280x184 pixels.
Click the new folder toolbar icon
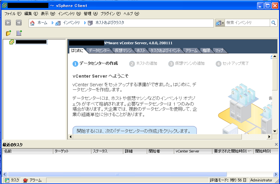coord(8,33)
